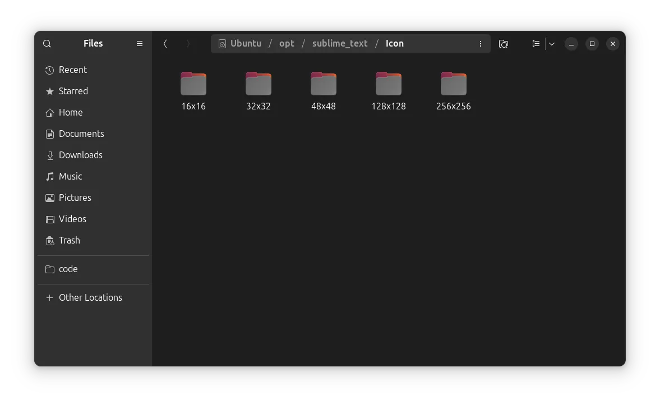
Task: Open the Pictures folder
Action: point(75,198)
